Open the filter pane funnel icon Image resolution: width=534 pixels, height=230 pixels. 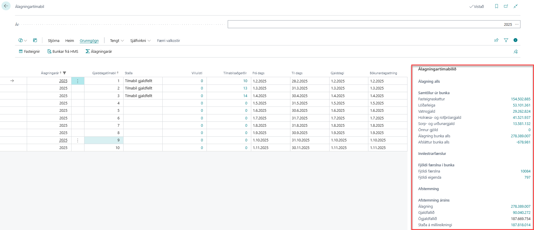(506, 40)
